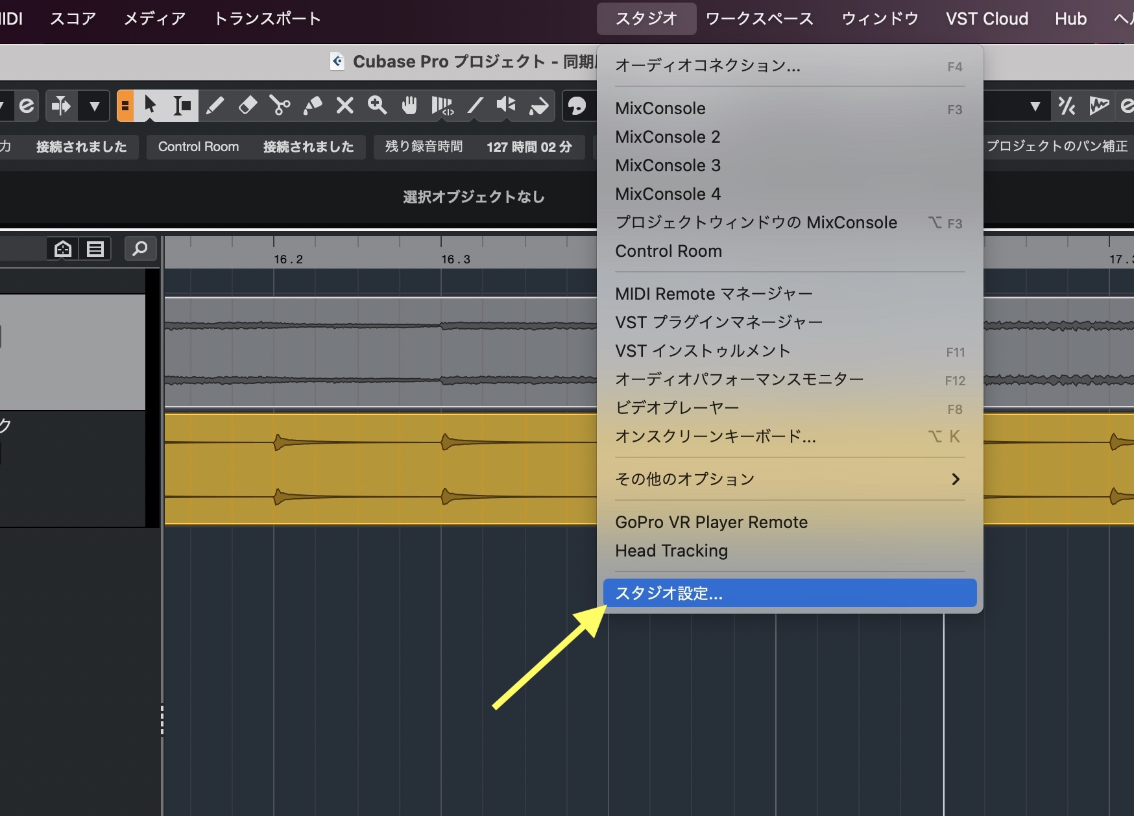Open オンスクリーンキーボード...

tap(790, 437)
